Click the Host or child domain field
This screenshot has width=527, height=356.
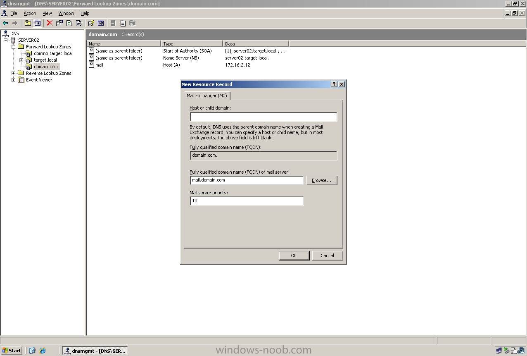263,117
